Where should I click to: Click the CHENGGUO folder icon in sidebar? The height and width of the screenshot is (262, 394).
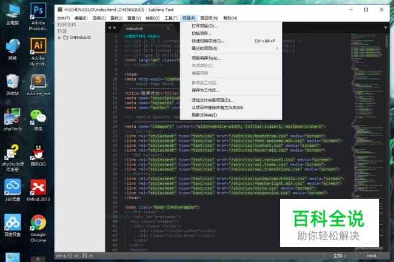pos(65,38)
